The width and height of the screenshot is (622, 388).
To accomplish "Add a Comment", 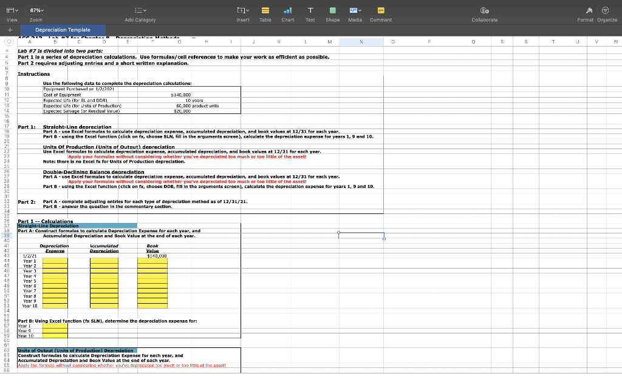I will [381, 11].
